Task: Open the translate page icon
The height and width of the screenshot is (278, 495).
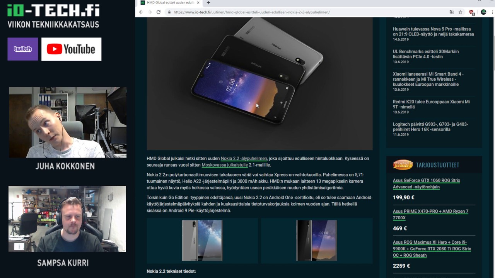Action: click(452, 12)
